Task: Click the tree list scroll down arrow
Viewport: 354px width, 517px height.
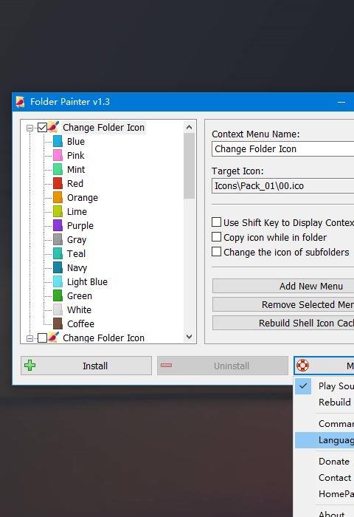Action: [x=189, y=337]
